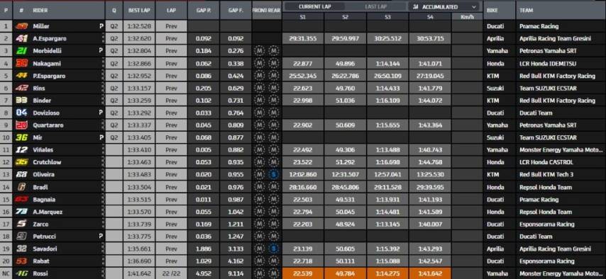
Task: Click Nakagami's red 30 number badge
Action: [21, 63]
